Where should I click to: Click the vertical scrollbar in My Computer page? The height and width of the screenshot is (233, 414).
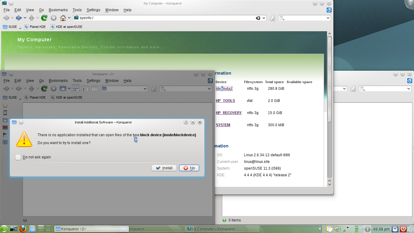click(329, 106)
